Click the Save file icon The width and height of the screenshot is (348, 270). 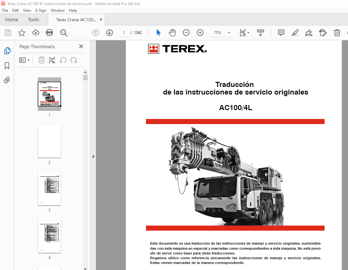(8, 33)
